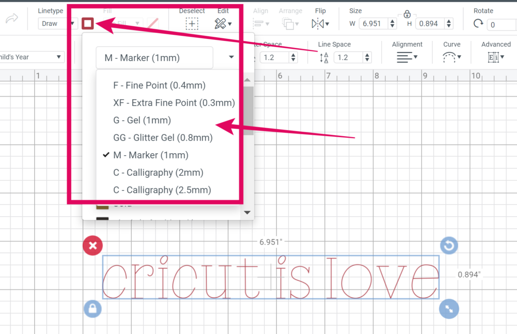Screen dimensions: 517x334
Task: Click the Deselect icon
Action: coord(192,24)
